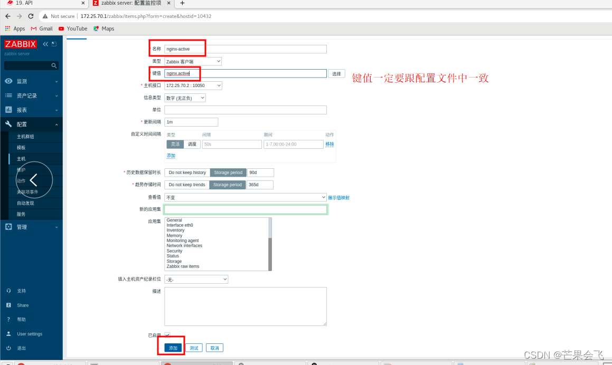Collapse sidebar with double-chevron icon
The image size is (612, 365).
point(45,44)
